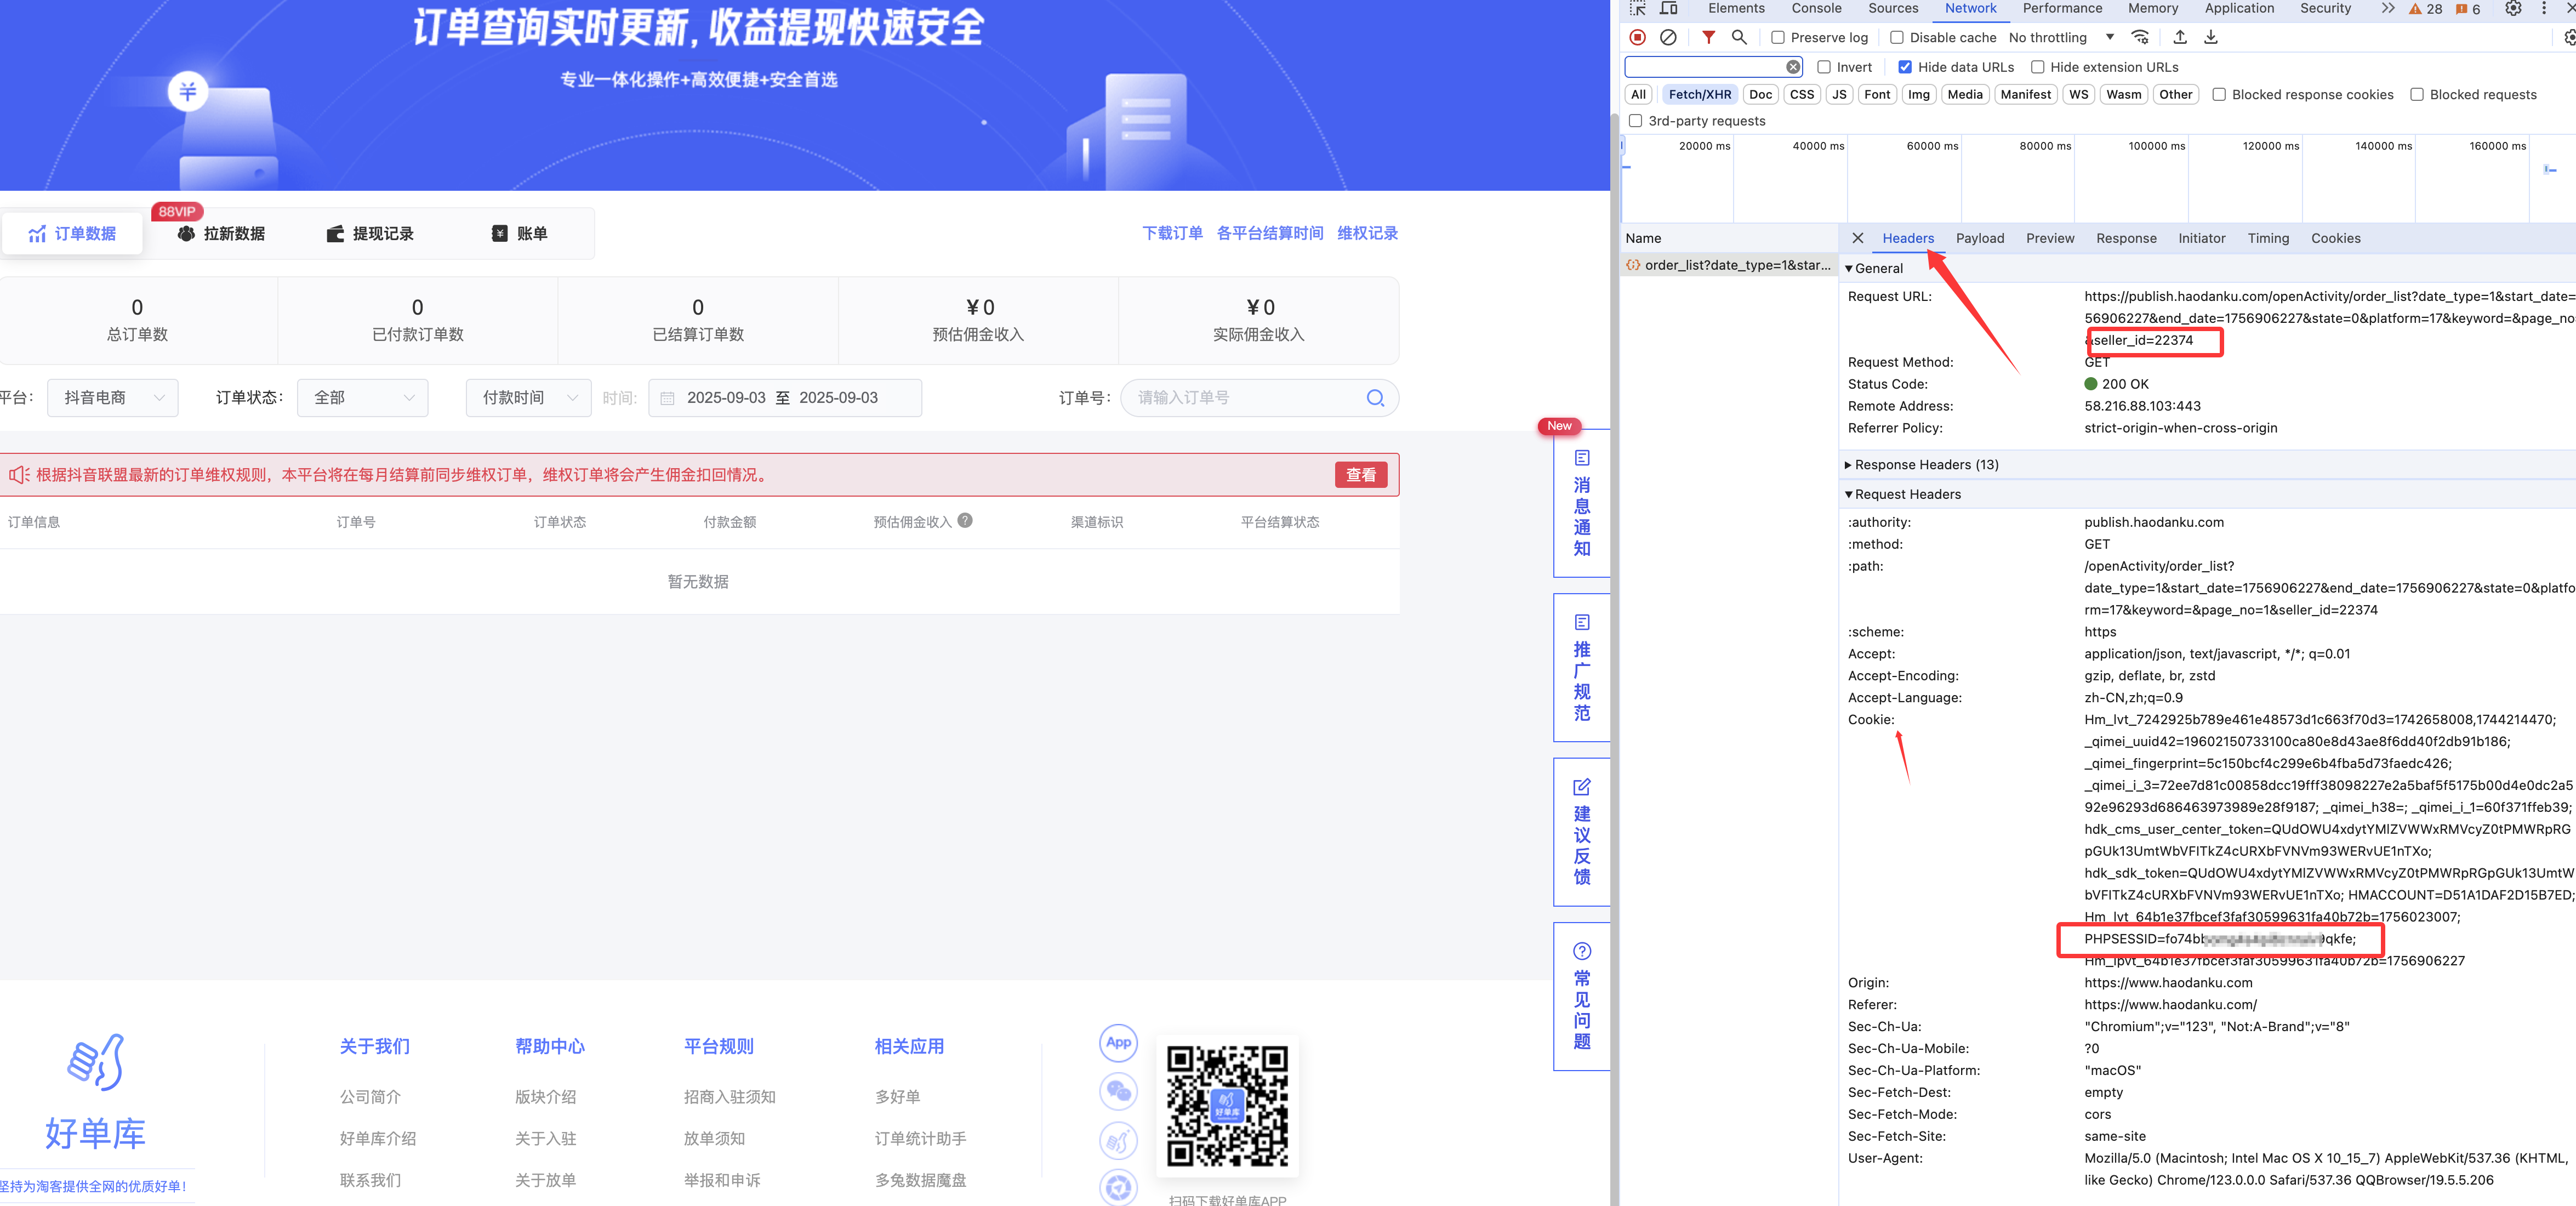Open the No throttling dropdown

(2060, 38)
